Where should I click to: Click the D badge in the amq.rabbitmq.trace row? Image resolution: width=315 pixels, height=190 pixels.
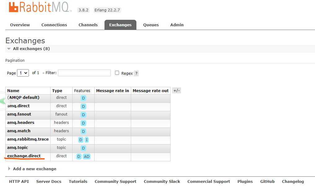pyautogui.click(x=81, y=140)
